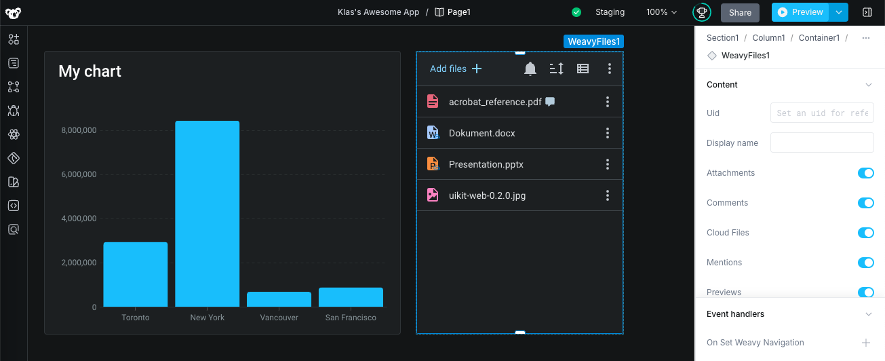The image size is (885, 361).
Task: Open the diamond tag sidebar icon
Action: click(x=14, y=158)
